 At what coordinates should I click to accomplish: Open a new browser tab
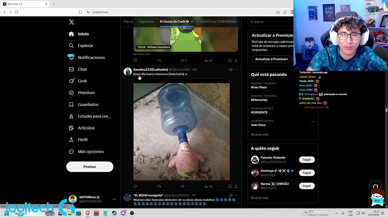[x=54, y=4]
